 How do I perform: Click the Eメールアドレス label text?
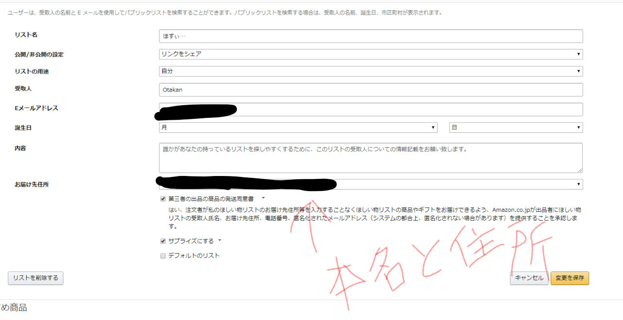(x=36, y=108)
